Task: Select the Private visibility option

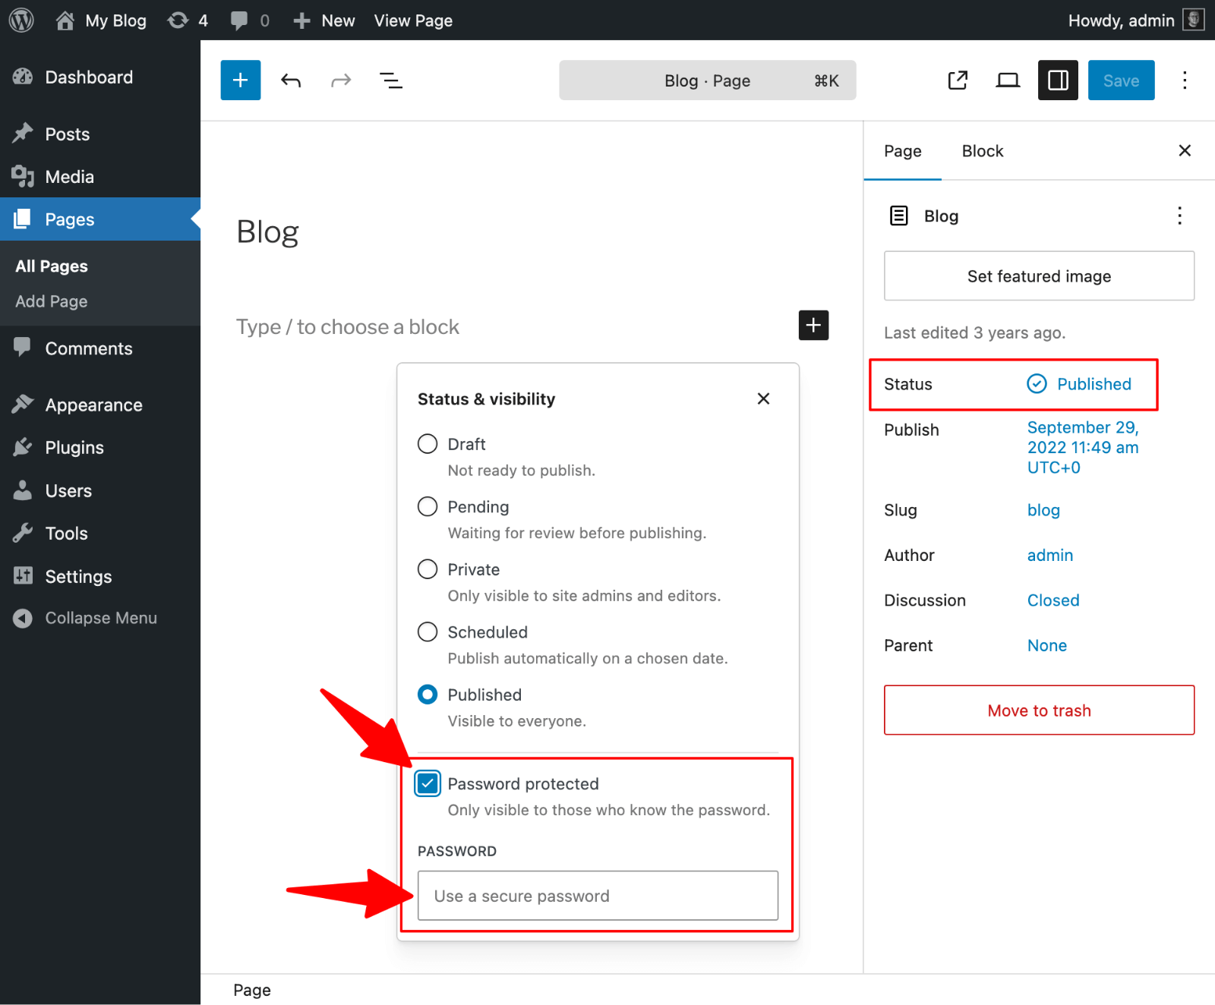Action: [428, 569]
